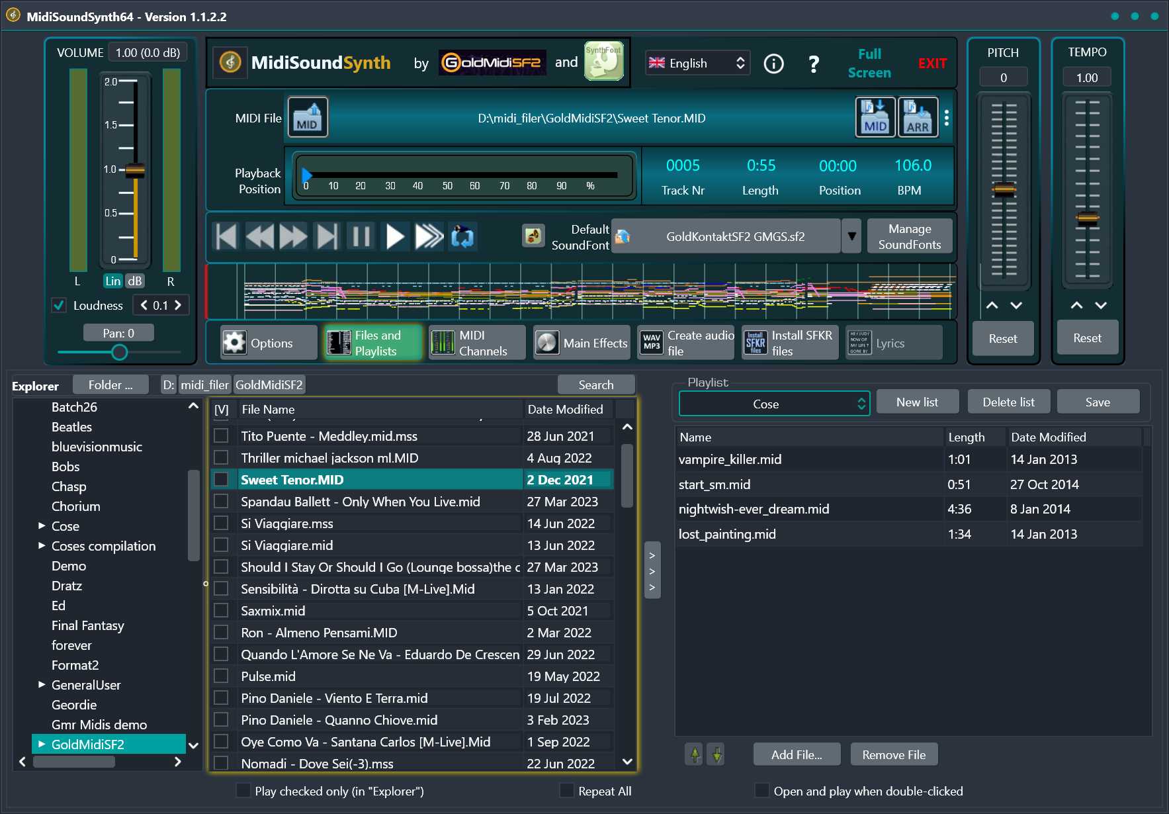Screen dimensions: 1169x814
Task: Click the add-to-playlist arrows between the panels
Action: [652, 570]
